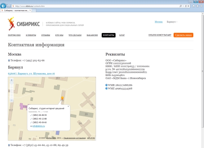This screenshot has width=204, height=148.
Task: Open the Отзывы menu item
Action: tap(46, 35)
